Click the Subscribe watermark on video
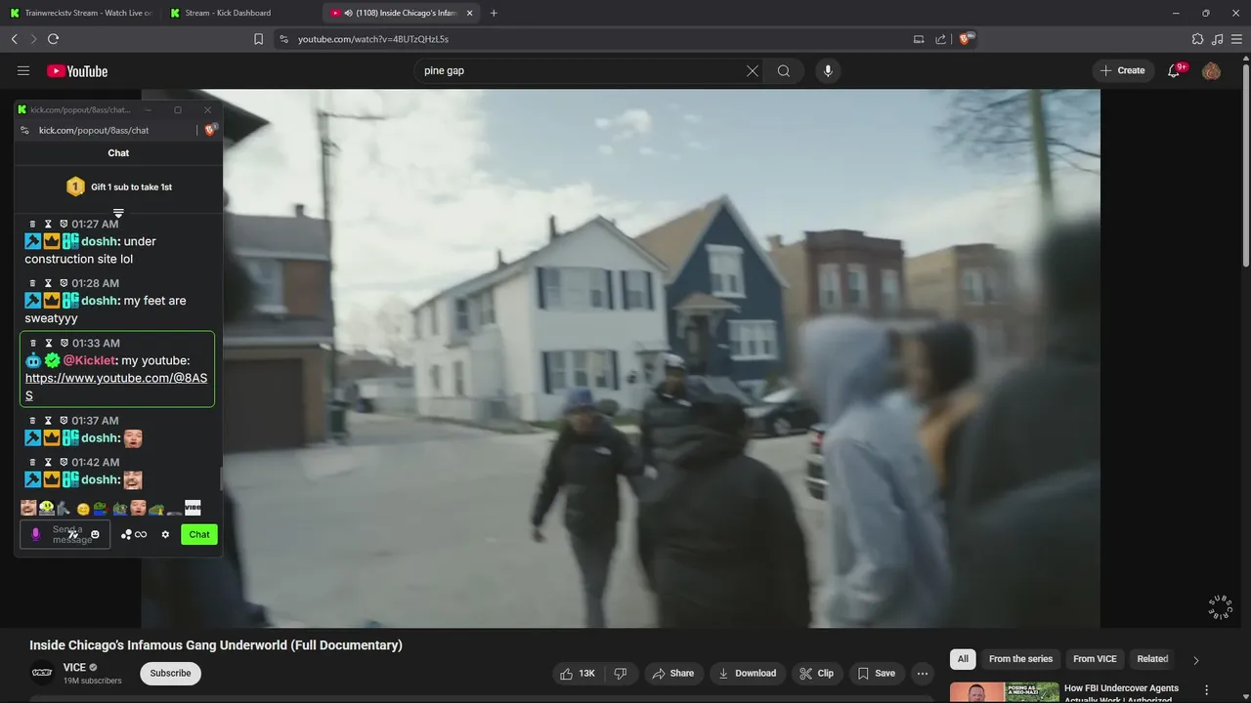The width and height of the screenshot is (1251, 703). coord(1220,606)
